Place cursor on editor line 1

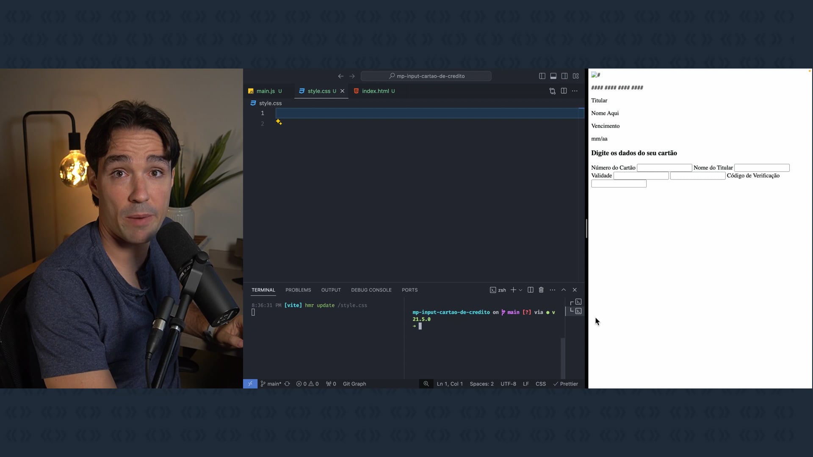pos(427,113)
